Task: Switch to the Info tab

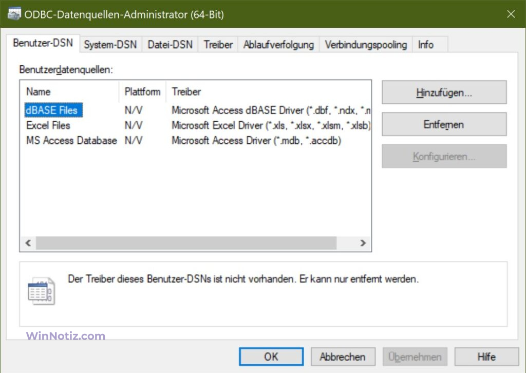Action: point(426,45)
